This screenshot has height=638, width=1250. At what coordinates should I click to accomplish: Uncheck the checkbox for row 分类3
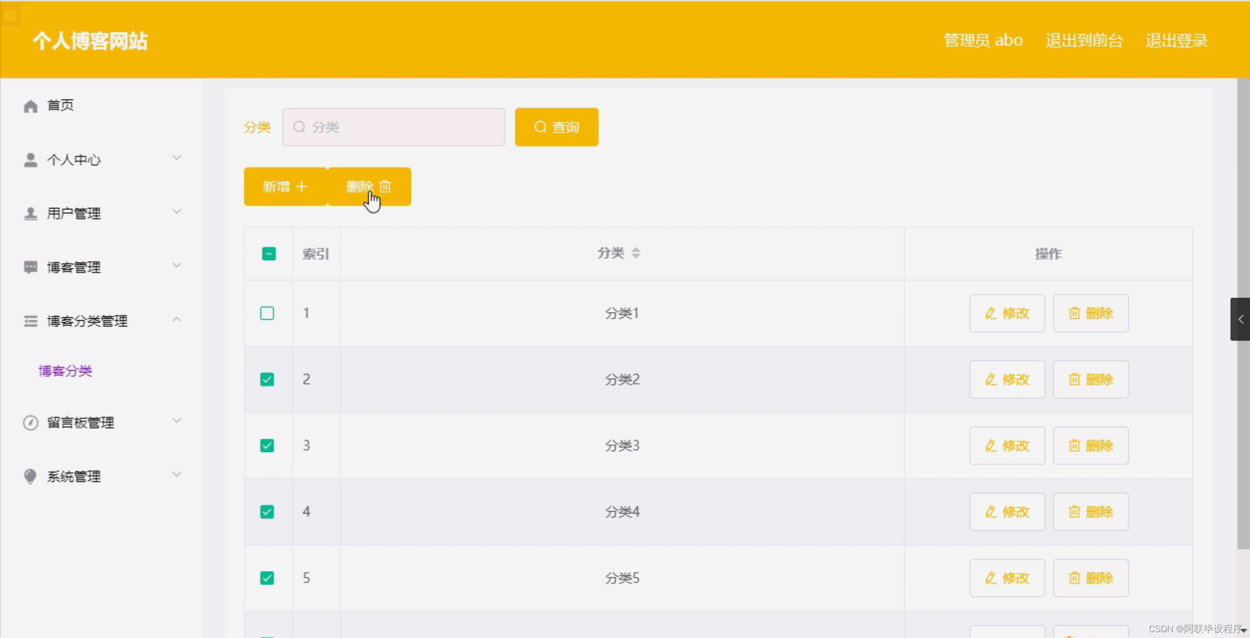coord(267,445)
